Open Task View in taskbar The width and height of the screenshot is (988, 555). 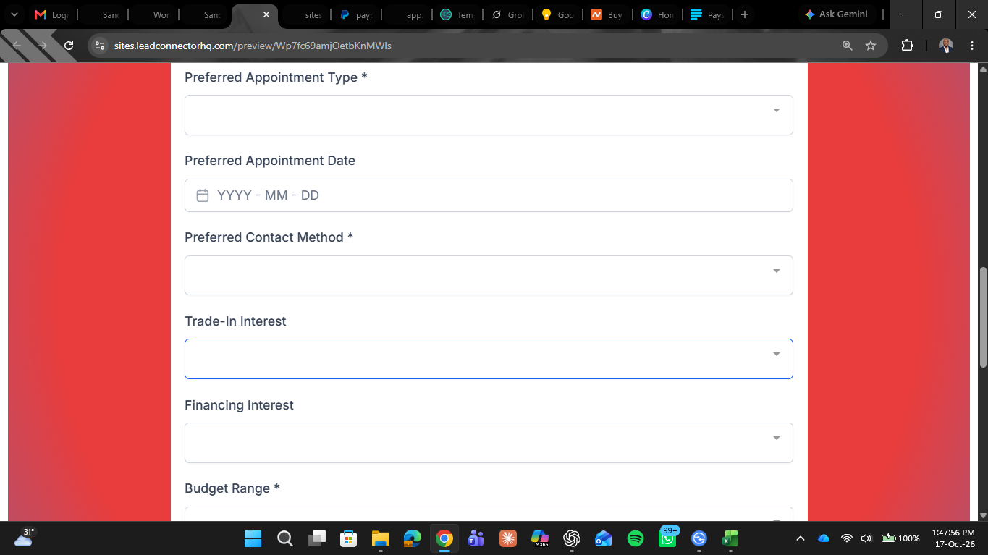point(317,538)
